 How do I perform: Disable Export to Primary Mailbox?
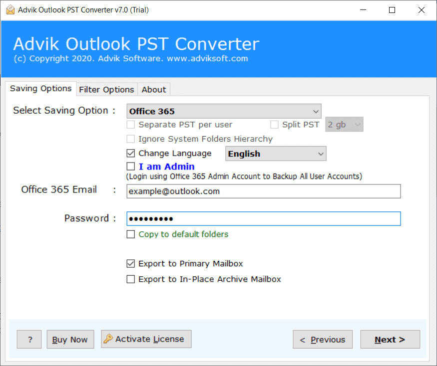coord(130,263)
